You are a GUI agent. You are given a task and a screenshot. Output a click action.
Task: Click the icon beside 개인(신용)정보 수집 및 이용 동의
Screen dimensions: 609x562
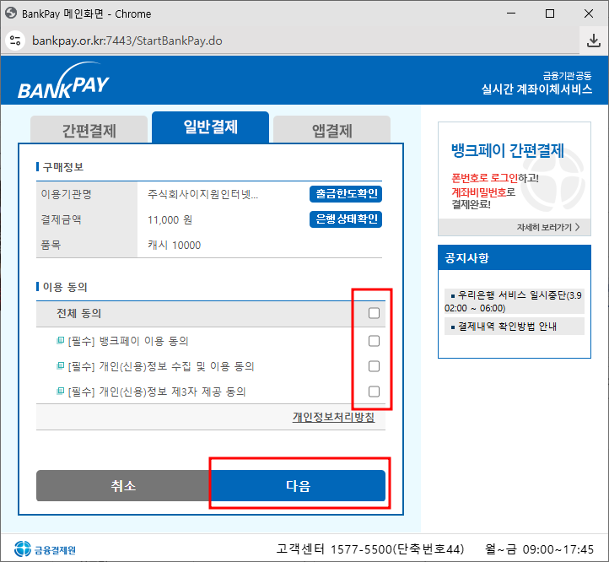pyautogui.click(x=60, y=366)
